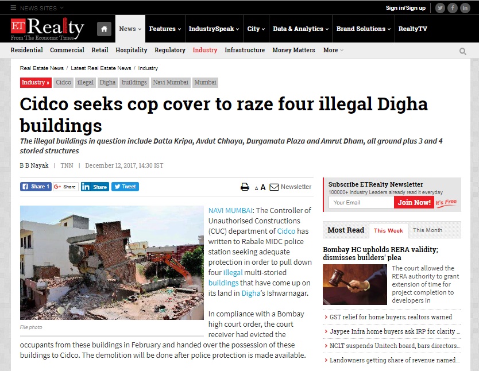Click author B B Nayak
The image size is (479, 371).
click(34, 165)
